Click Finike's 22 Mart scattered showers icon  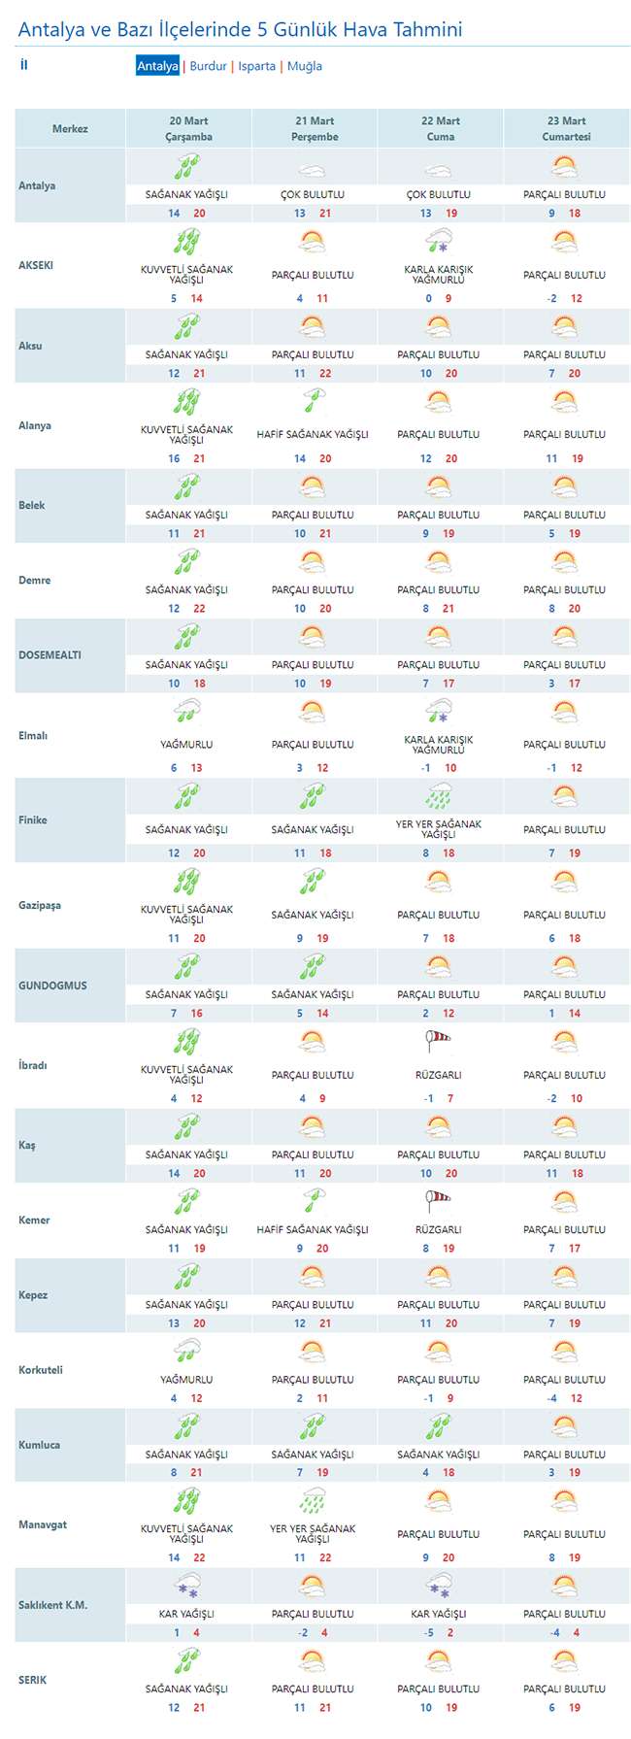pos(439,797)
